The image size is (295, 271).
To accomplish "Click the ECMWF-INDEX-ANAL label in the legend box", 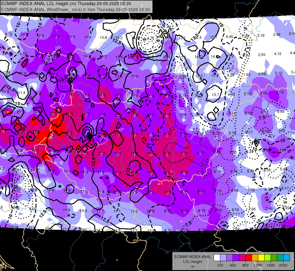I will tap(193, 257).
